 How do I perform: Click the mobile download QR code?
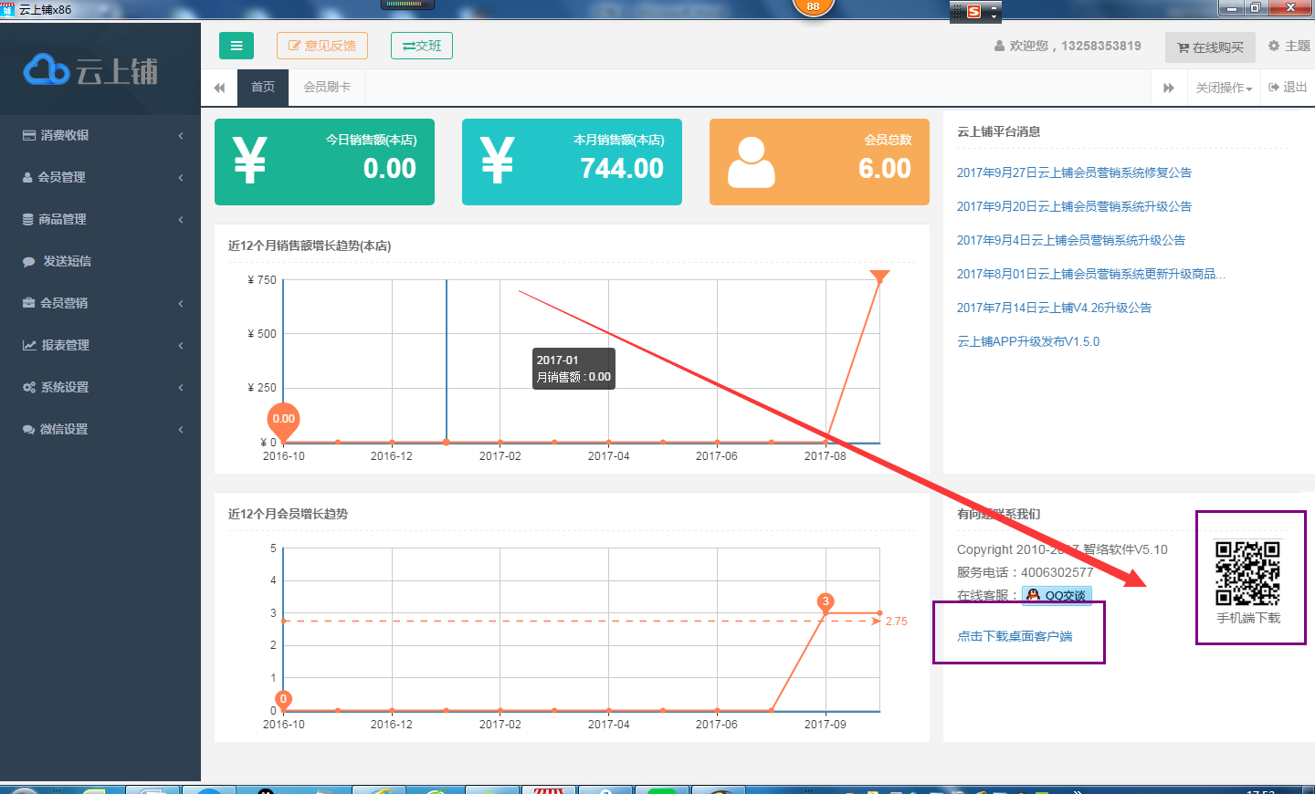point(1247,573)
